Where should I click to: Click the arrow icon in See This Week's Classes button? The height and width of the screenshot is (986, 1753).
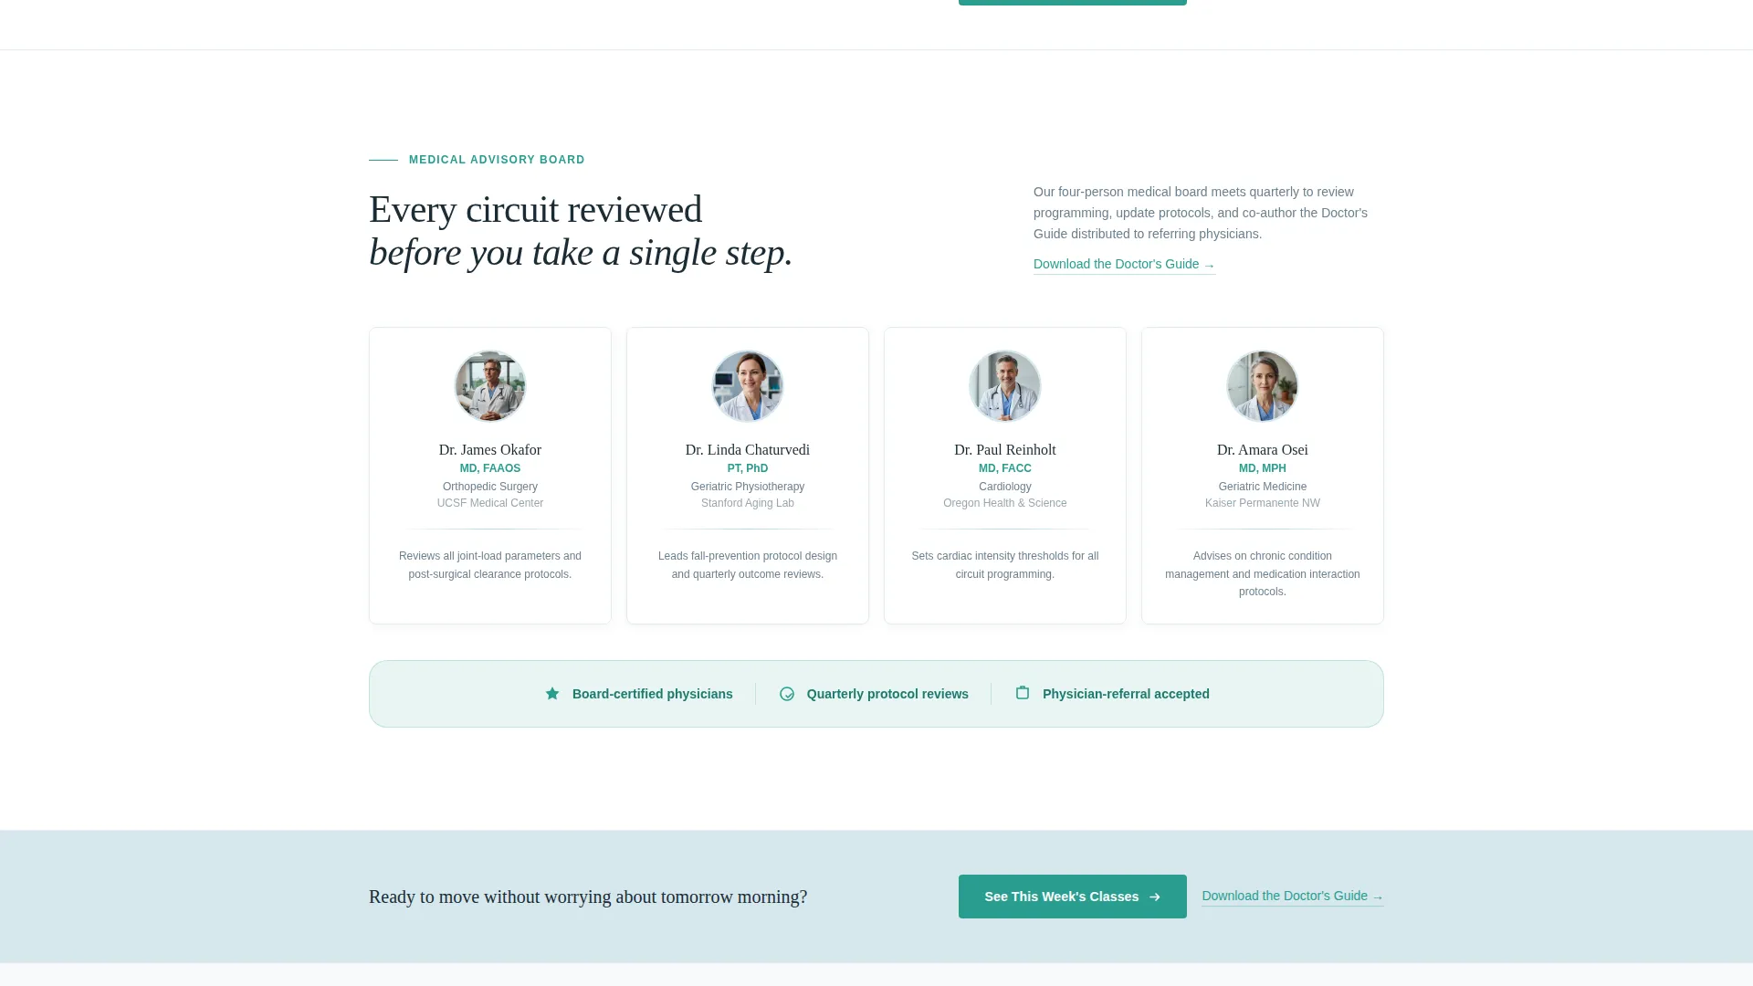click(x=1155, y=897)
